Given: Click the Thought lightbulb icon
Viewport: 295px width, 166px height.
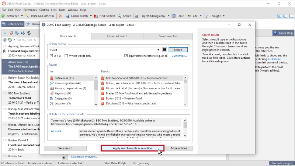Looking at the screenshot, I should (x=206, y=16).
